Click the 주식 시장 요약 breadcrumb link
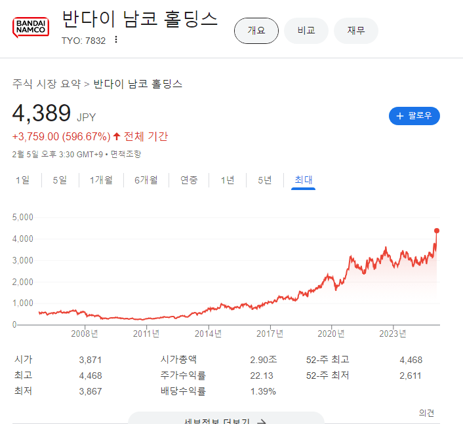This screenshot has width=463, height=424. tap(47, 84)
